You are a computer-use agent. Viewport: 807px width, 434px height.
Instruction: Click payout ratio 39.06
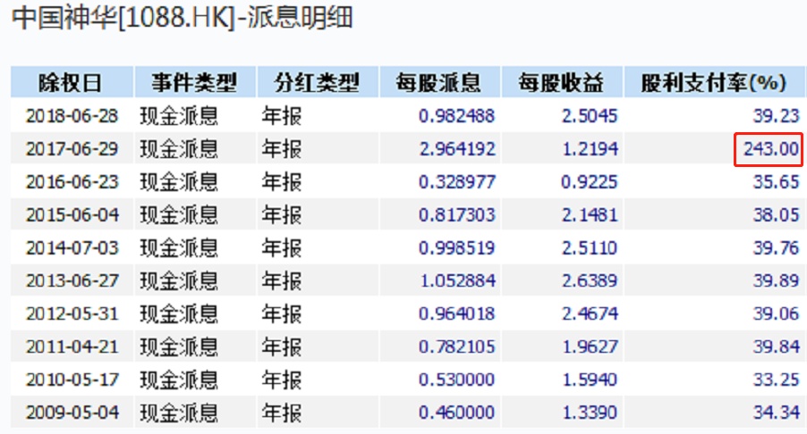pos(777,313)
